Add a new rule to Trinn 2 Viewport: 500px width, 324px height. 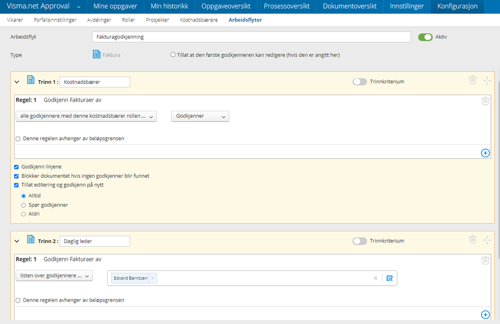[x=485, y=314]
